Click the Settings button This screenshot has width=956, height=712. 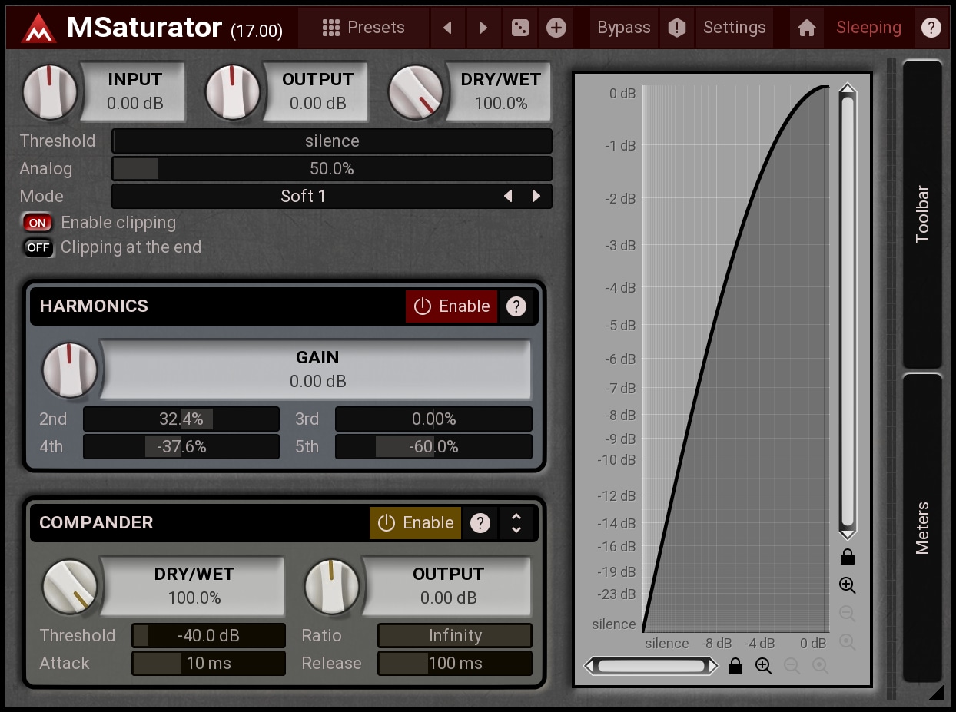coord(734,28)
